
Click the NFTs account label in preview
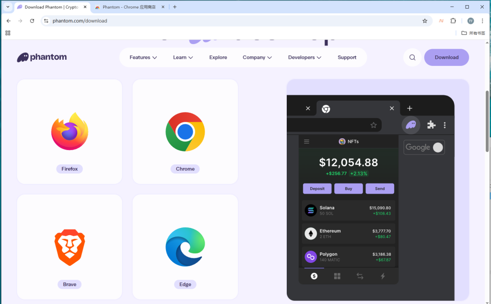point(349,141)
